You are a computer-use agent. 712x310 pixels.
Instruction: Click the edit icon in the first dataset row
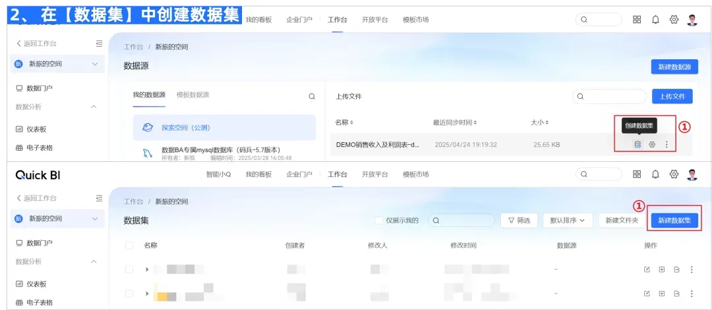[x=647, y=269]
